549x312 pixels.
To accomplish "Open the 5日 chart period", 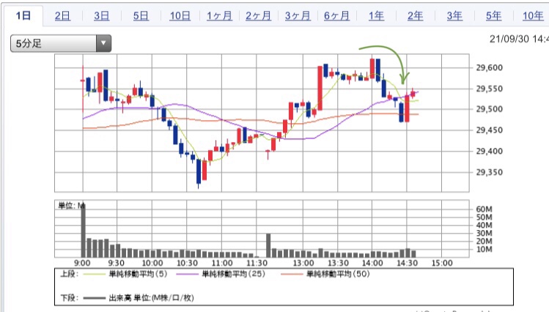I will [x=141, y=15].
